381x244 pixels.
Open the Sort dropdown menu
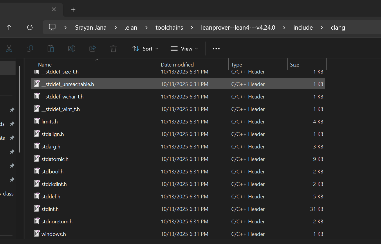(x=145, y=49)
